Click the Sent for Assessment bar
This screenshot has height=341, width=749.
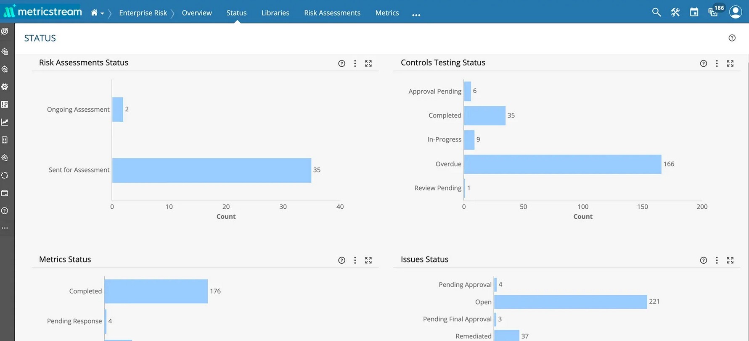tap(212, 170)
